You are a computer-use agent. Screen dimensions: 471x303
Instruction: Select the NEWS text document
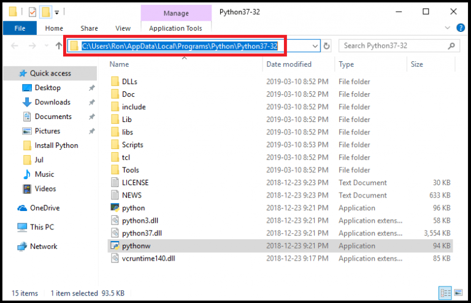pyautogui.click(x=132, y=195)
